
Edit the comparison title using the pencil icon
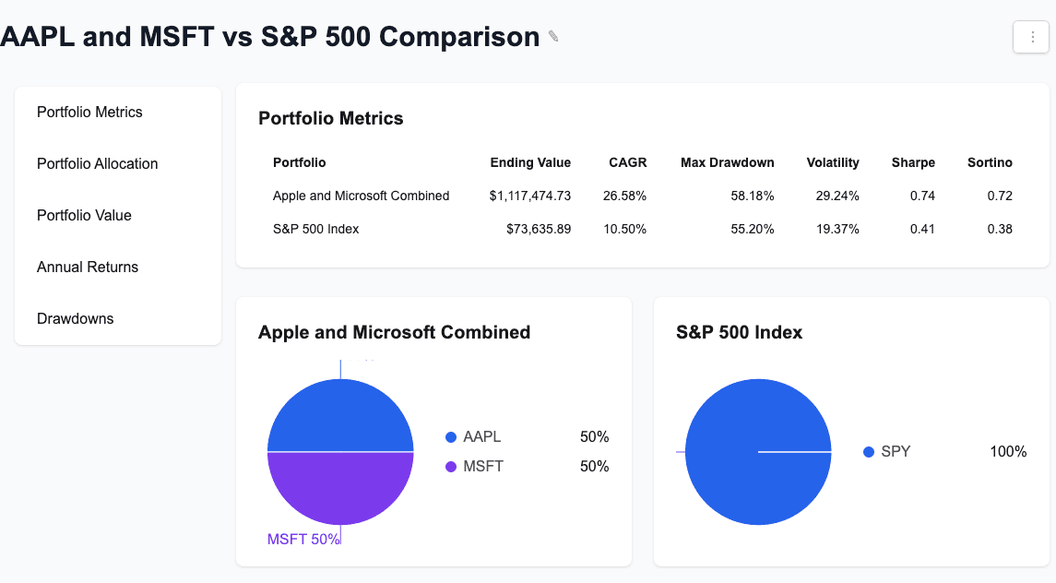pos(552,34)
